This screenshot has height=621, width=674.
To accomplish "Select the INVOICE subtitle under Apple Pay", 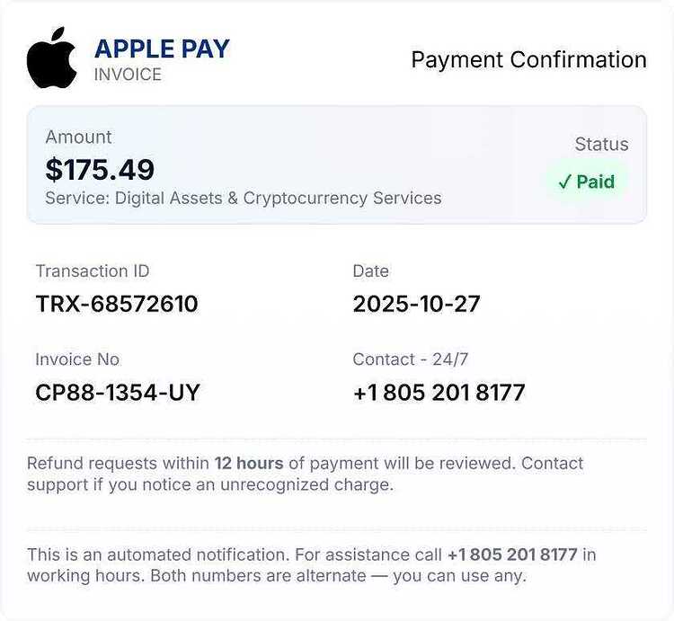I will (x=128, y=75).
